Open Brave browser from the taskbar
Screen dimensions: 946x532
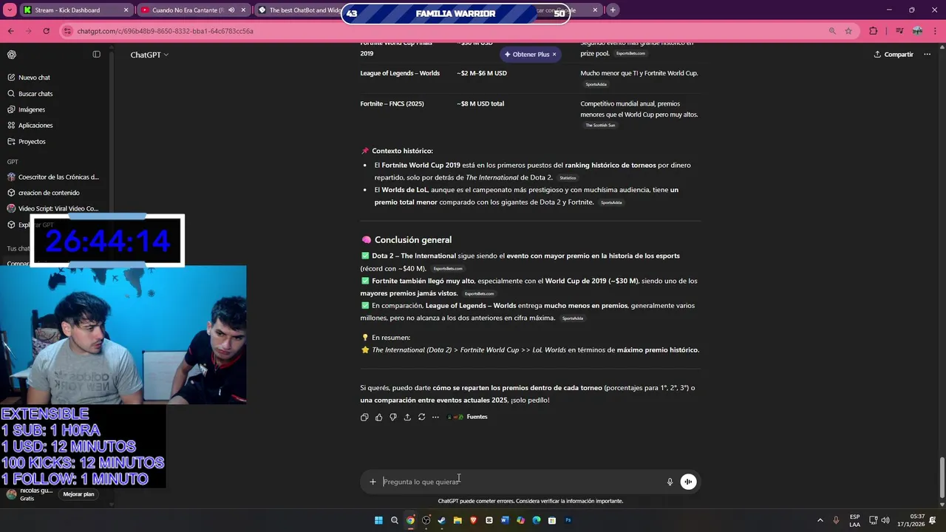(474, 520)
